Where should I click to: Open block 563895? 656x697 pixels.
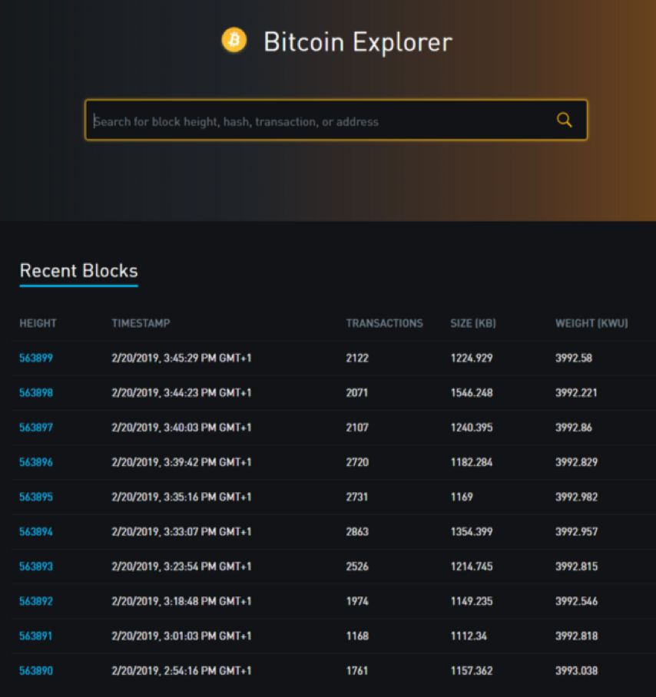[36, 497]
